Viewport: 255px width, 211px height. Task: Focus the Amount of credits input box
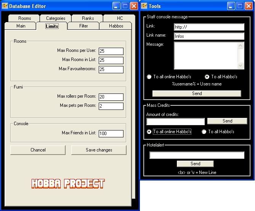[x=175, y=122]
